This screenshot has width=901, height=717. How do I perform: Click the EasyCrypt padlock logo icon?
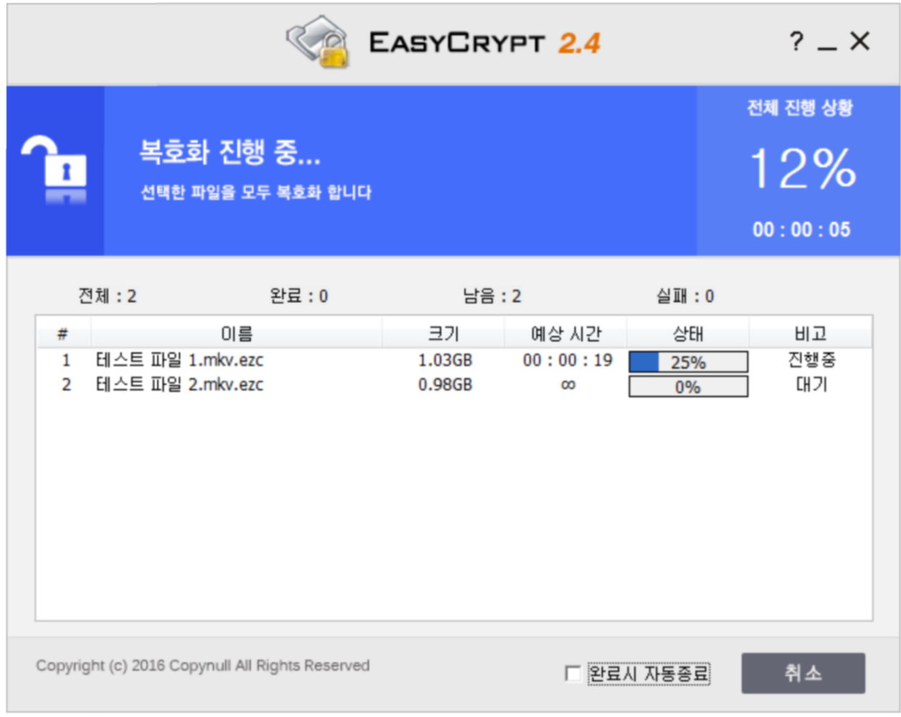pos(317,41)
